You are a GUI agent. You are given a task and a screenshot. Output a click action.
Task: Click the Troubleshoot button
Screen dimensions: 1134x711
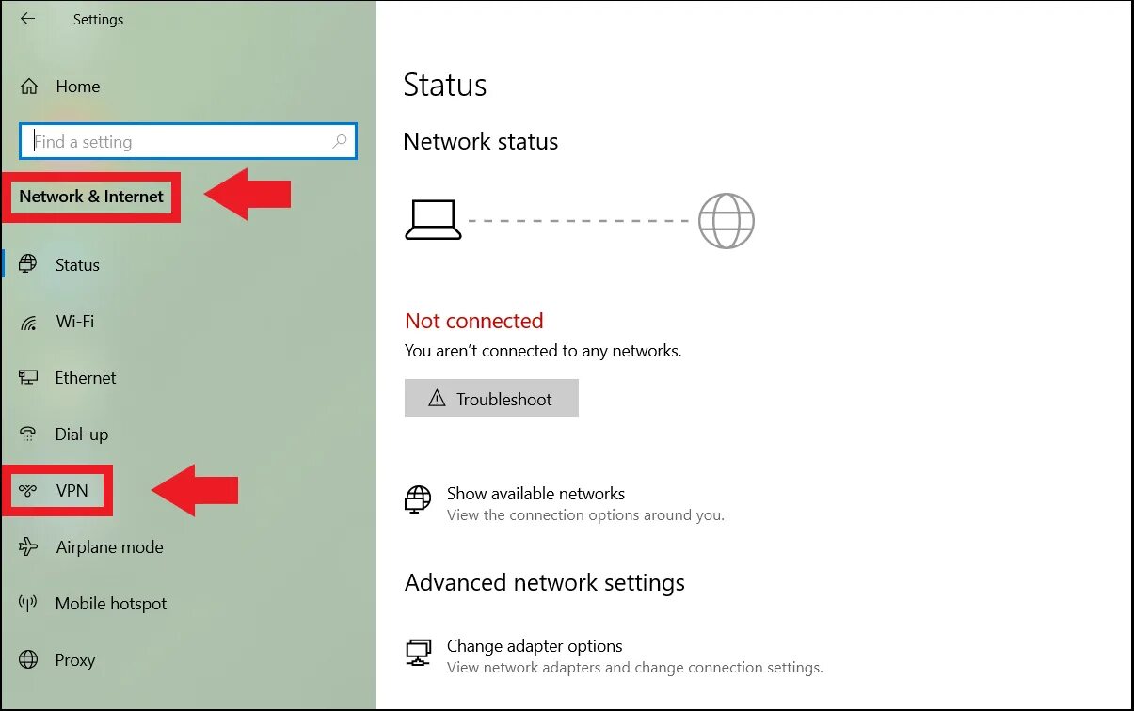pyautogui.click(x=491, y=398)
